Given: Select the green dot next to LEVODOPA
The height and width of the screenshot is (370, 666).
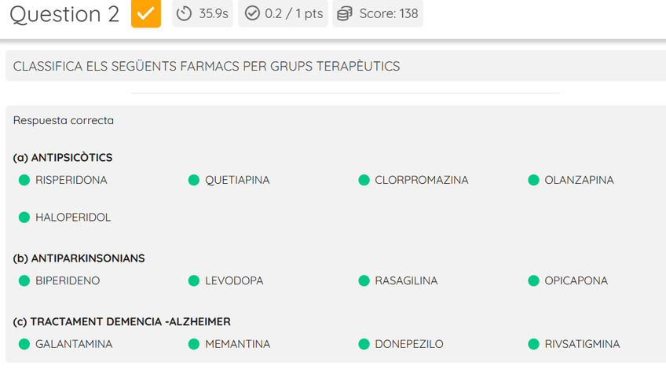Looking at the screenshot, I should 194,281.
